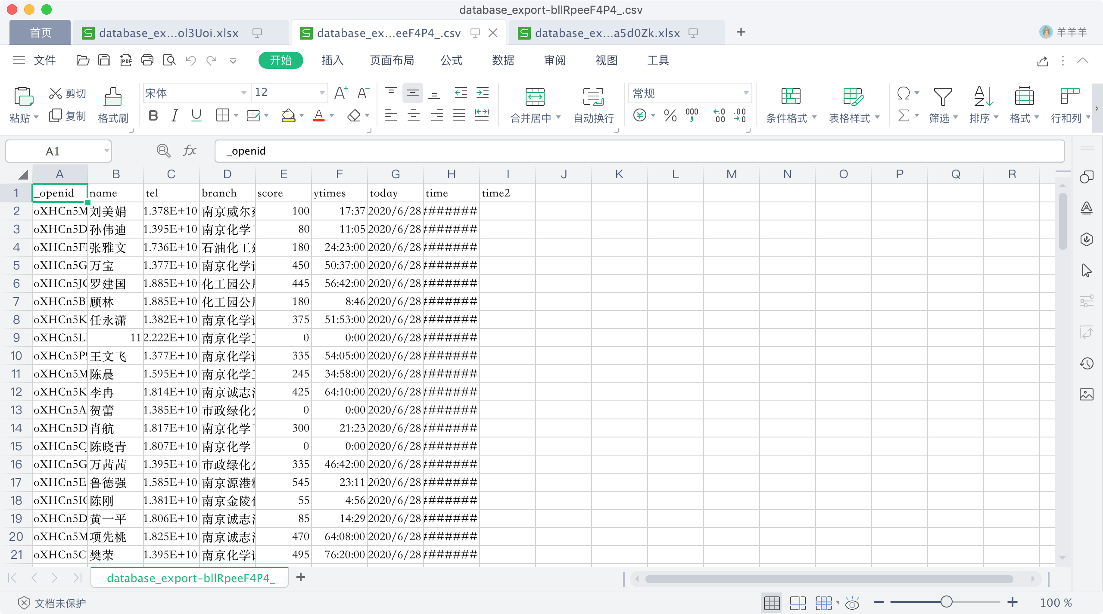Toggle bold formatting
1103x614 pixels.
tap(153, 115)
